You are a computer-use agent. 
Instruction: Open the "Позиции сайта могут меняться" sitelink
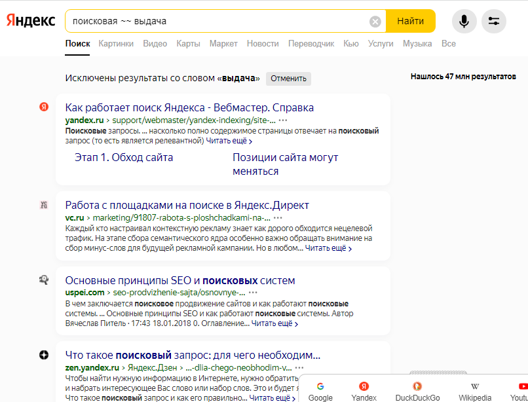[x=285, y=164]
